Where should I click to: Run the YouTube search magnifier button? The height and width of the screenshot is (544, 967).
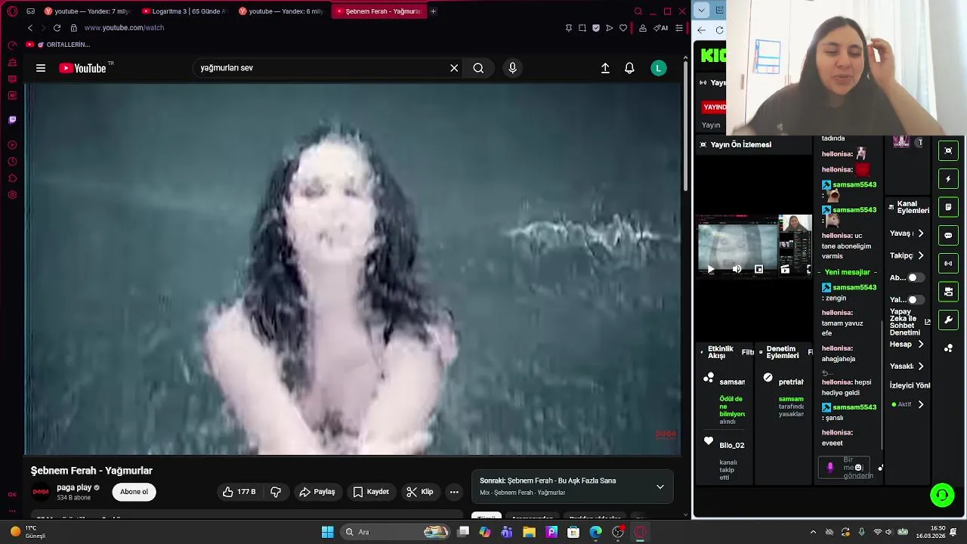(478, 68)
